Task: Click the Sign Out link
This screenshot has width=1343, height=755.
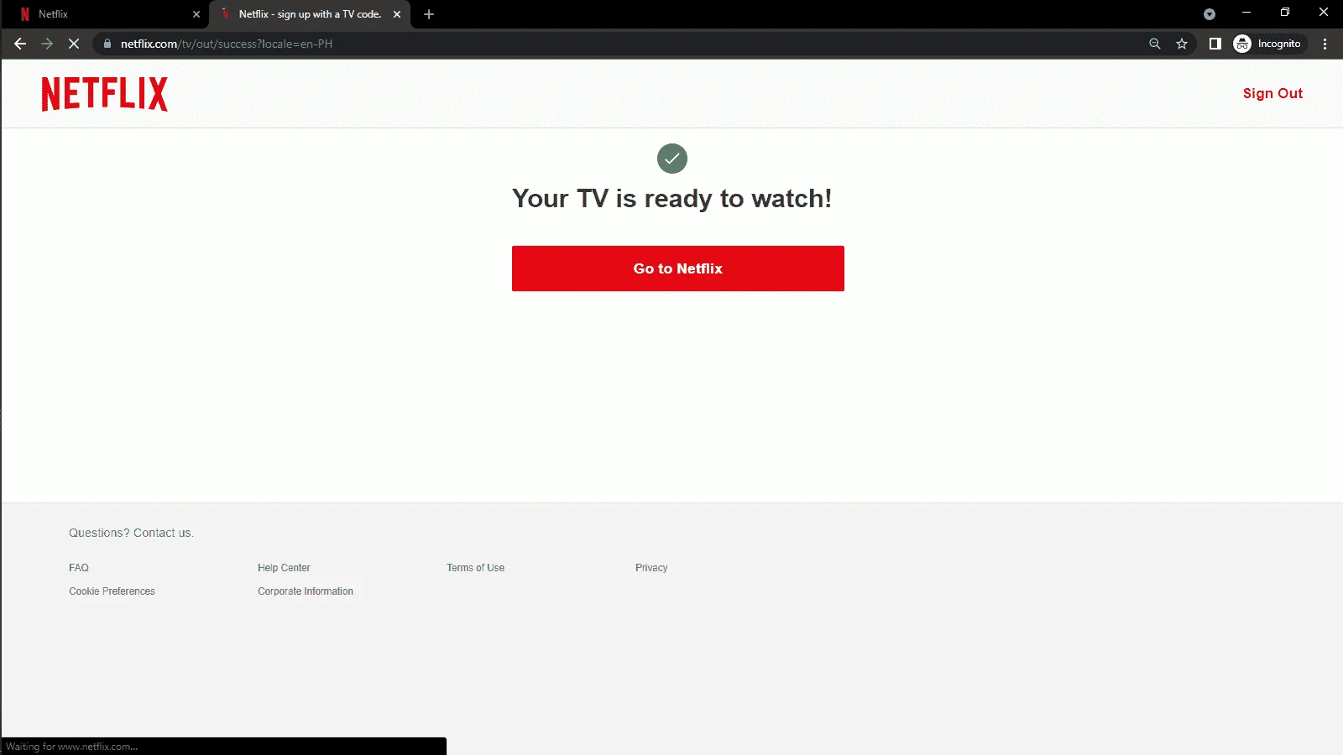Action: (1272, 93)
